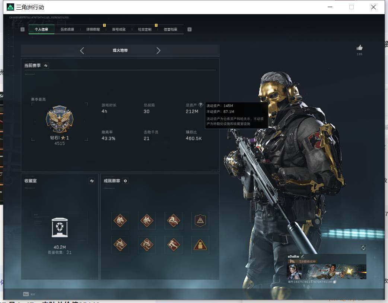
Task: Select the first wolf head badge
Action: point(120,220)
